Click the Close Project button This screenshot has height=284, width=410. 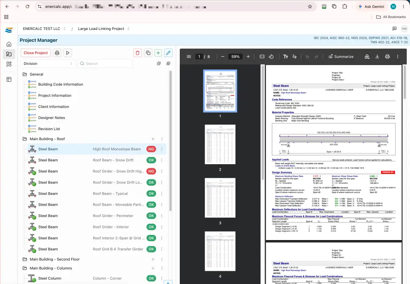(x=36, y=53)
